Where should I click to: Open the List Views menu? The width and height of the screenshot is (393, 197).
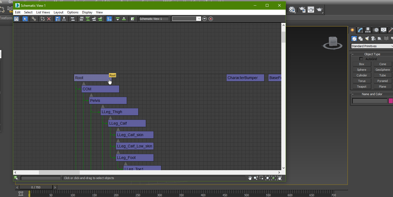(x=43, y=12)
